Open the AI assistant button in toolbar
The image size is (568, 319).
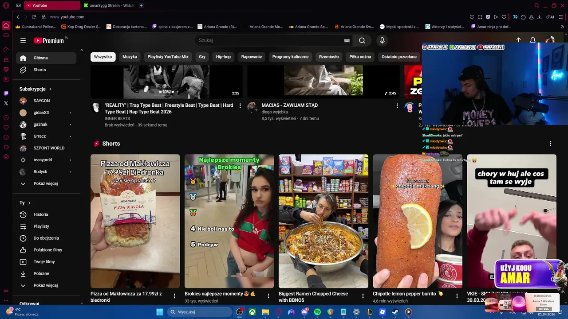(550, 17)
